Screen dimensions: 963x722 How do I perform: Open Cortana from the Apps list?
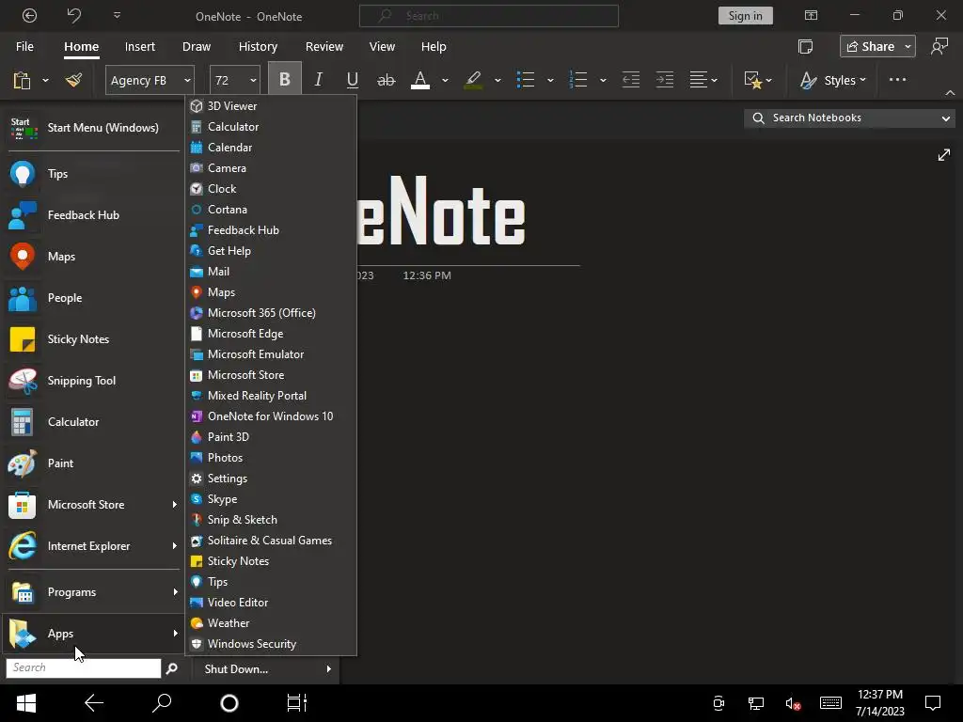(x=271, y=210)
